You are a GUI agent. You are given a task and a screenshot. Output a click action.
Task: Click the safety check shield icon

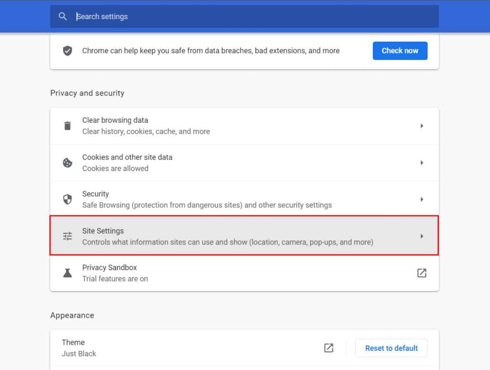68,50
